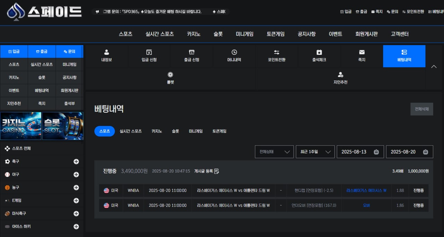Expand the 야구 sidebar category
The image size is (444, 237).
pyautogui.click(x=76, y=175)
